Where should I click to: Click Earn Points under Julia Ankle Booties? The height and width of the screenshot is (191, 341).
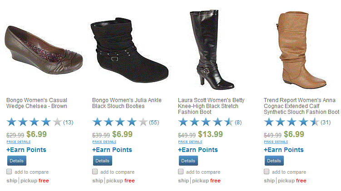[x=112, y=150]
